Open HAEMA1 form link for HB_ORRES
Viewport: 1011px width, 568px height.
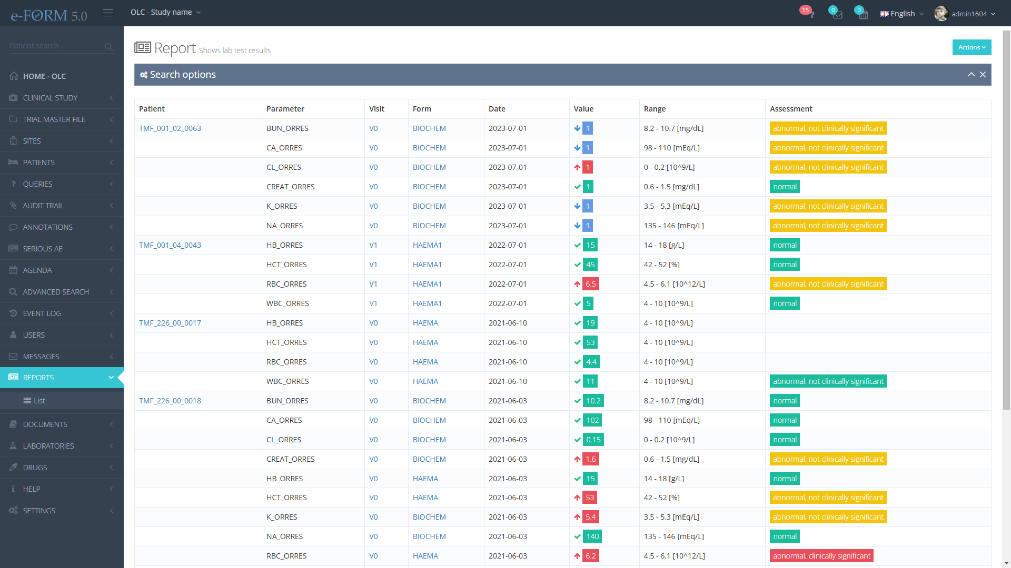pyautogui.click(x=427, y=245)
